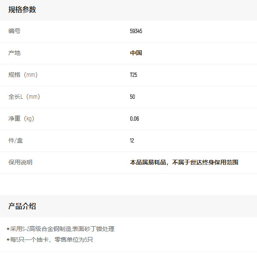Click the 件/盒 row label
Image resolution: width=257 pixels, height=255 pixels.
15,141
